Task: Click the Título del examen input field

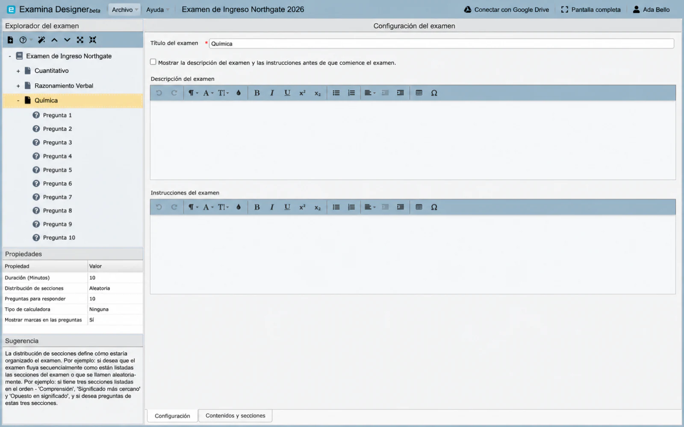Action: (x=441, y=44)
